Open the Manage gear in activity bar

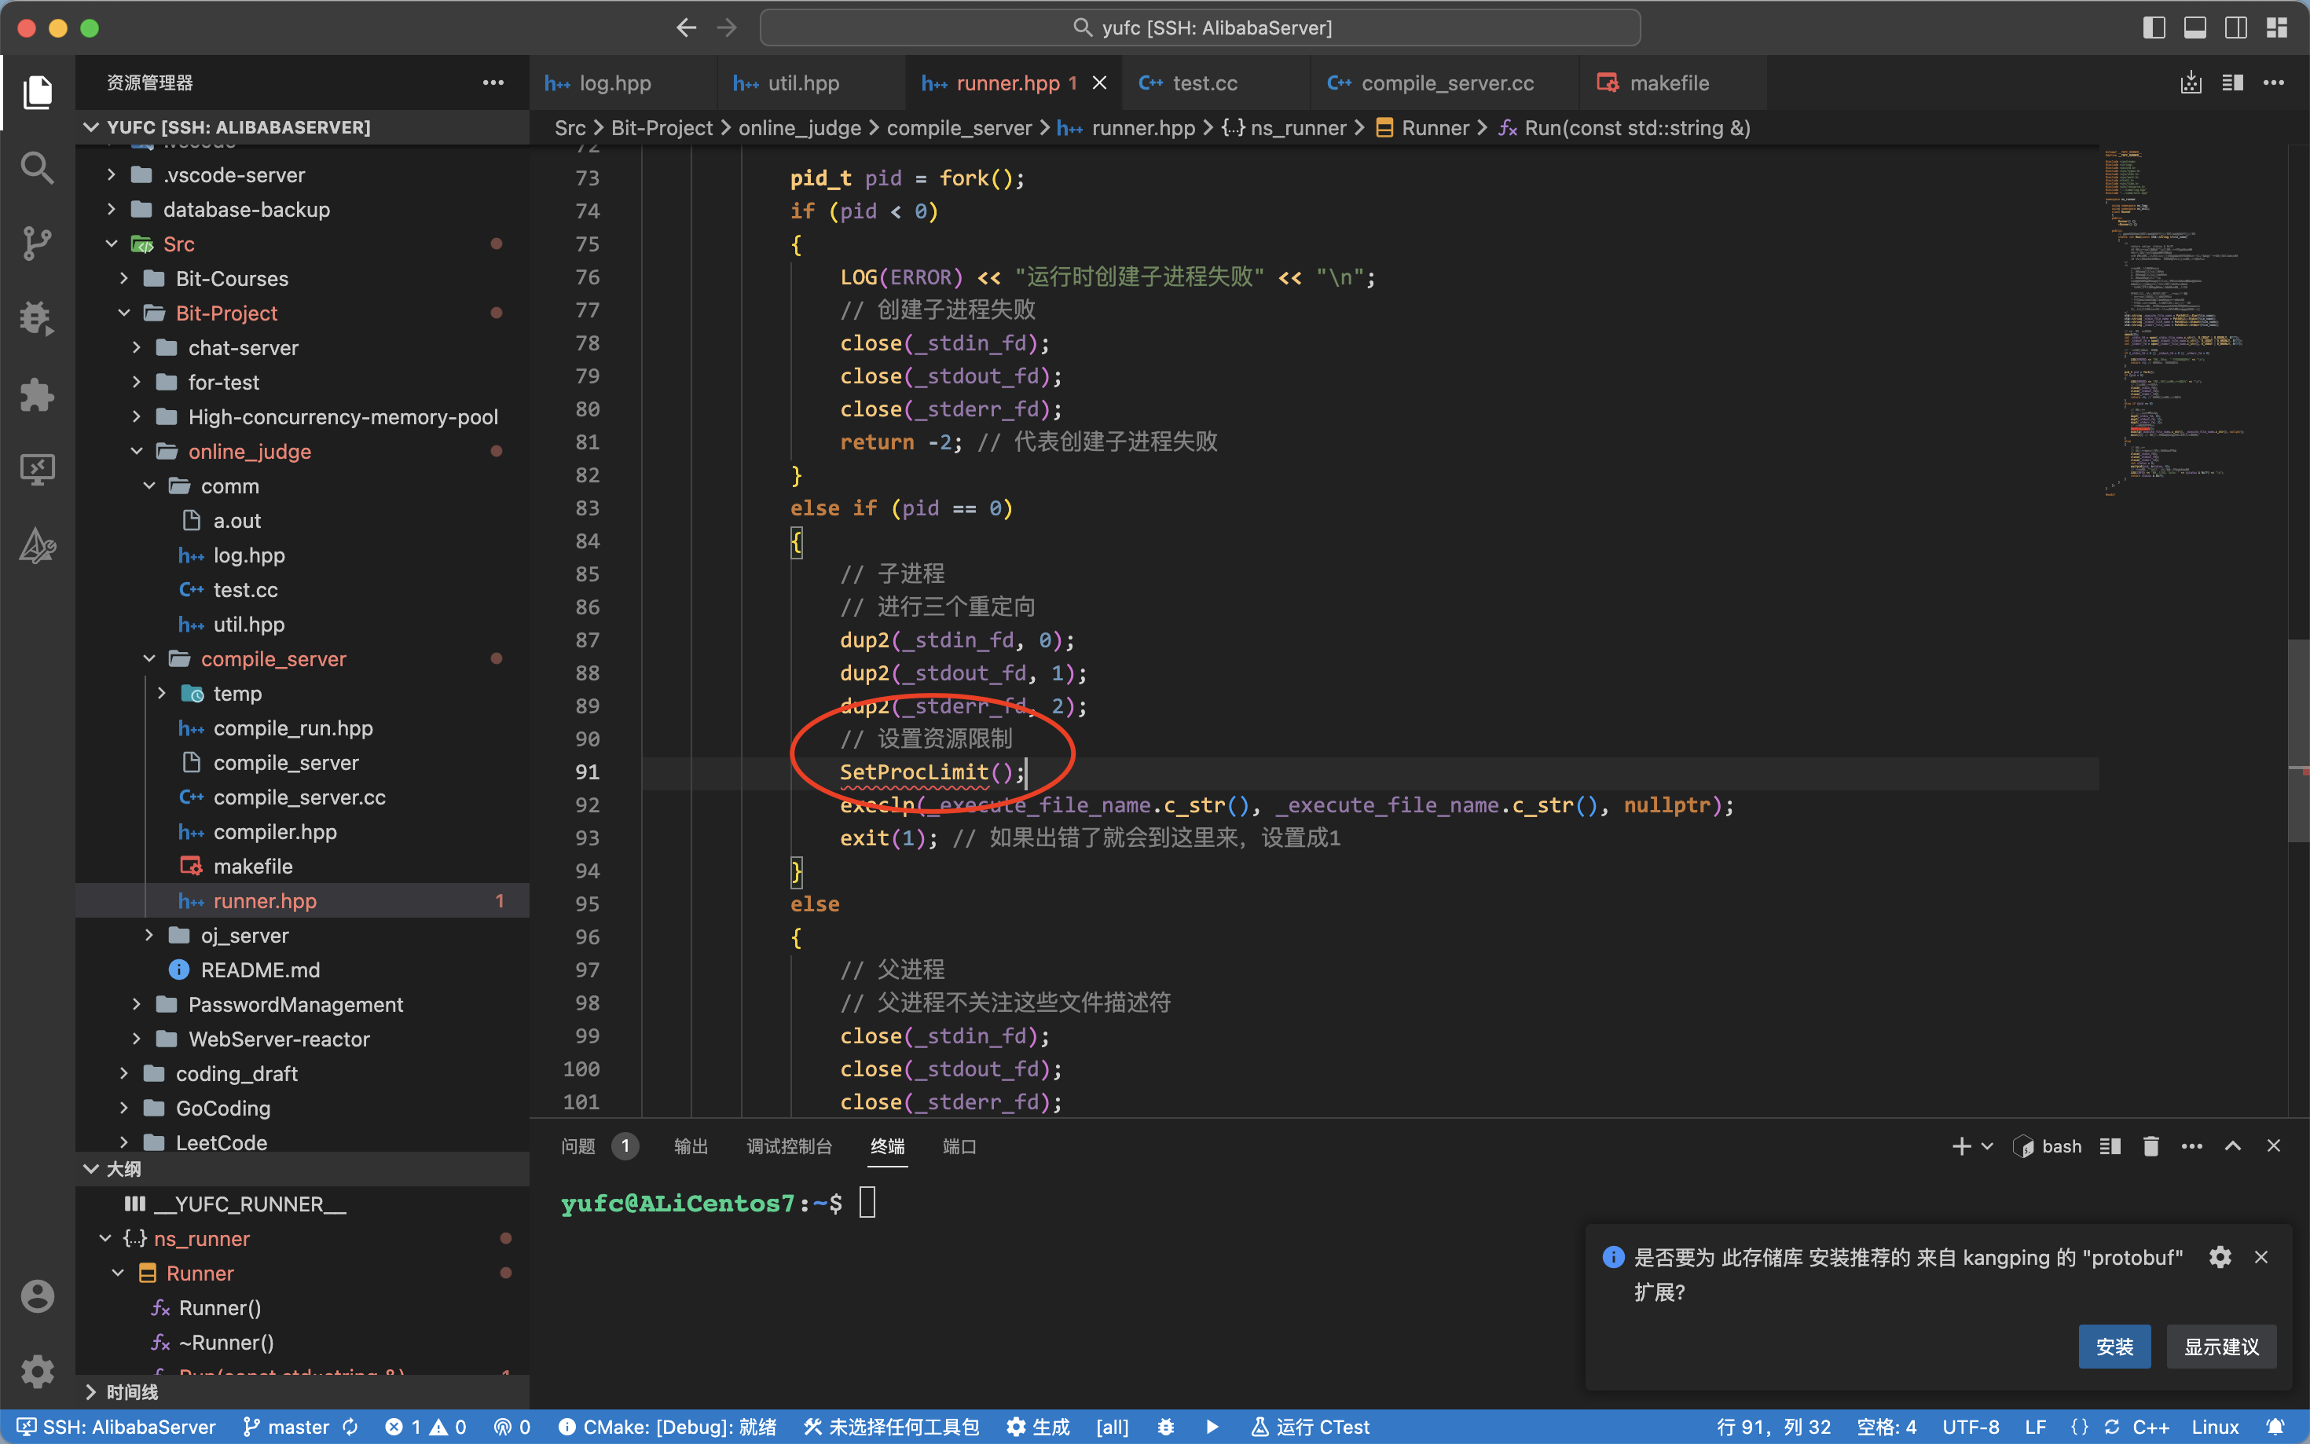[x=37, y=1372]
